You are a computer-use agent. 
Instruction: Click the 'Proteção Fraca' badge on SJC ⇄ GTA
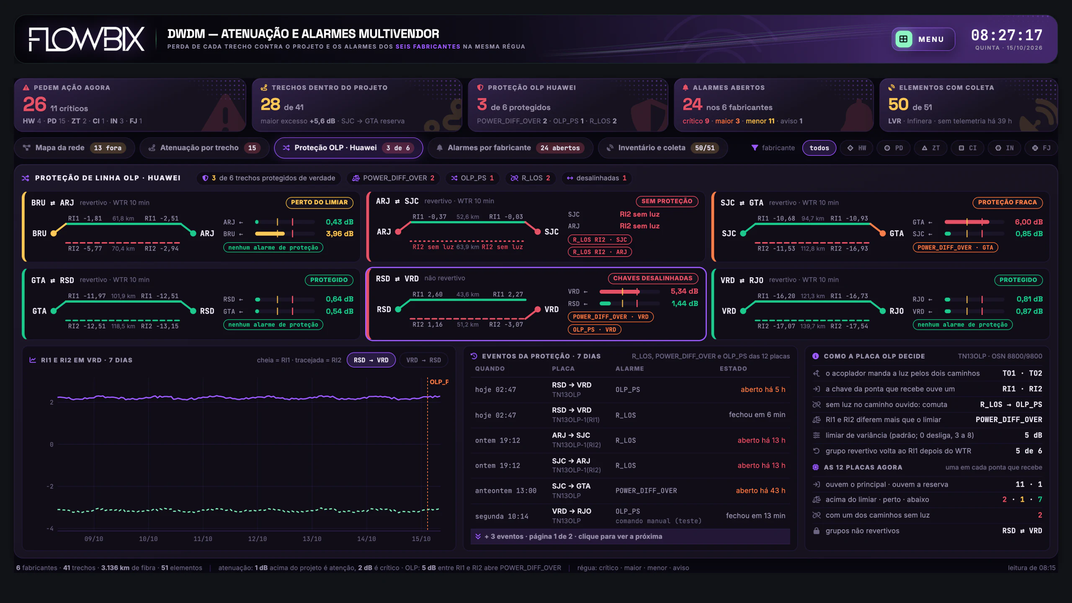point(1008,202)
